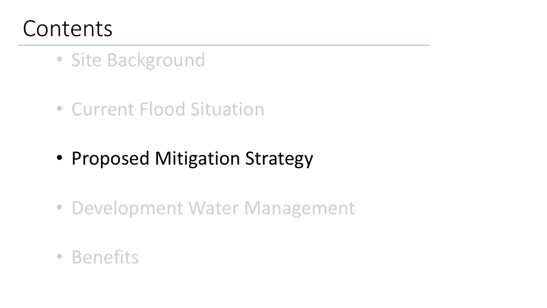Click the Contents slide title

click(x=68, y=29)
